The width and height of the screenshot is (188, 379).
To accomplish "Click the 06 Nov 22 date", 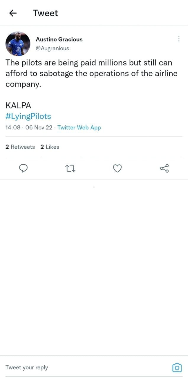I will click(39, 128).
